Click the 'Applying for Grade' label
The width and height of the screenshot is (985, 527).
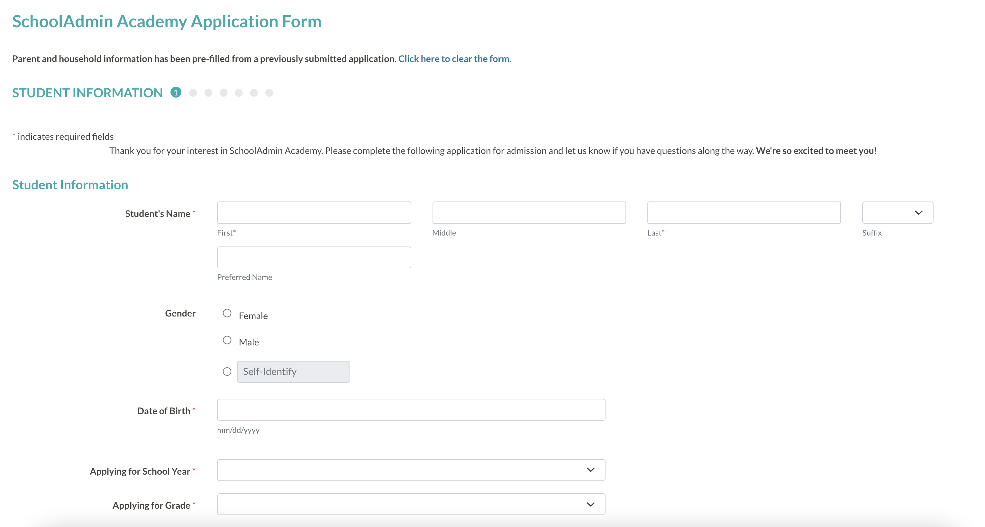[x=151, y=505]
